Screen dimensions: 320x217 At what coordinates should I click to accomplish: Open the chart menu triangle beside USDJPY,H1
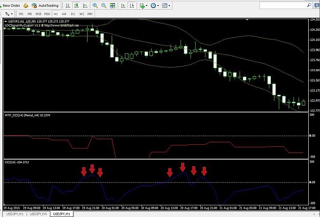(x=6, y=21)
